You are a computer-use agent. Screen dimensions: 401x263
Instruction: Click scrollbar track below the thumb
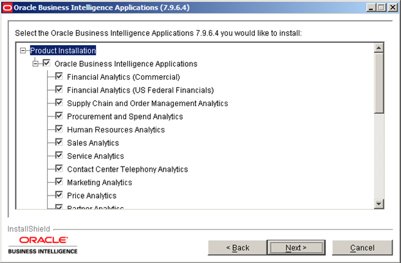[x=378, y=156]
